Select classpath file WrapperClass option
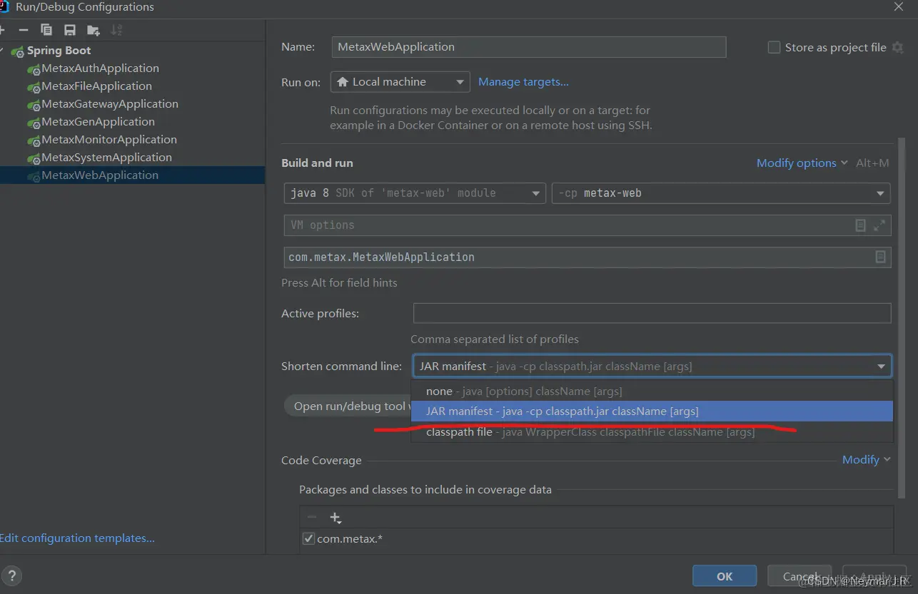The height and width of the screenshot is (594, 918). [x=652, y=432]
